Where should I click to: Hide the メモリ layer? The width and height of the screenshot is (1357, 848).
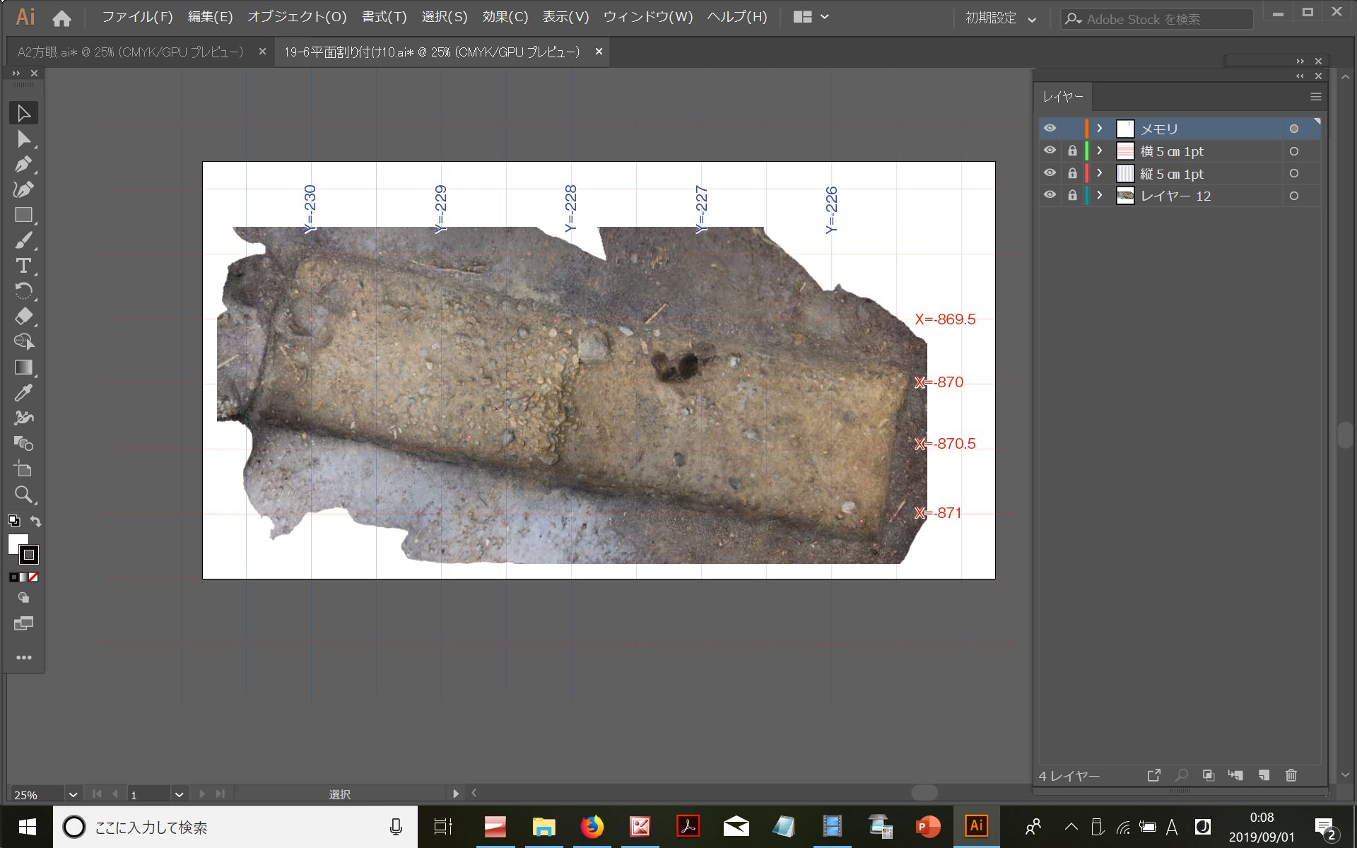point(1050,129)
